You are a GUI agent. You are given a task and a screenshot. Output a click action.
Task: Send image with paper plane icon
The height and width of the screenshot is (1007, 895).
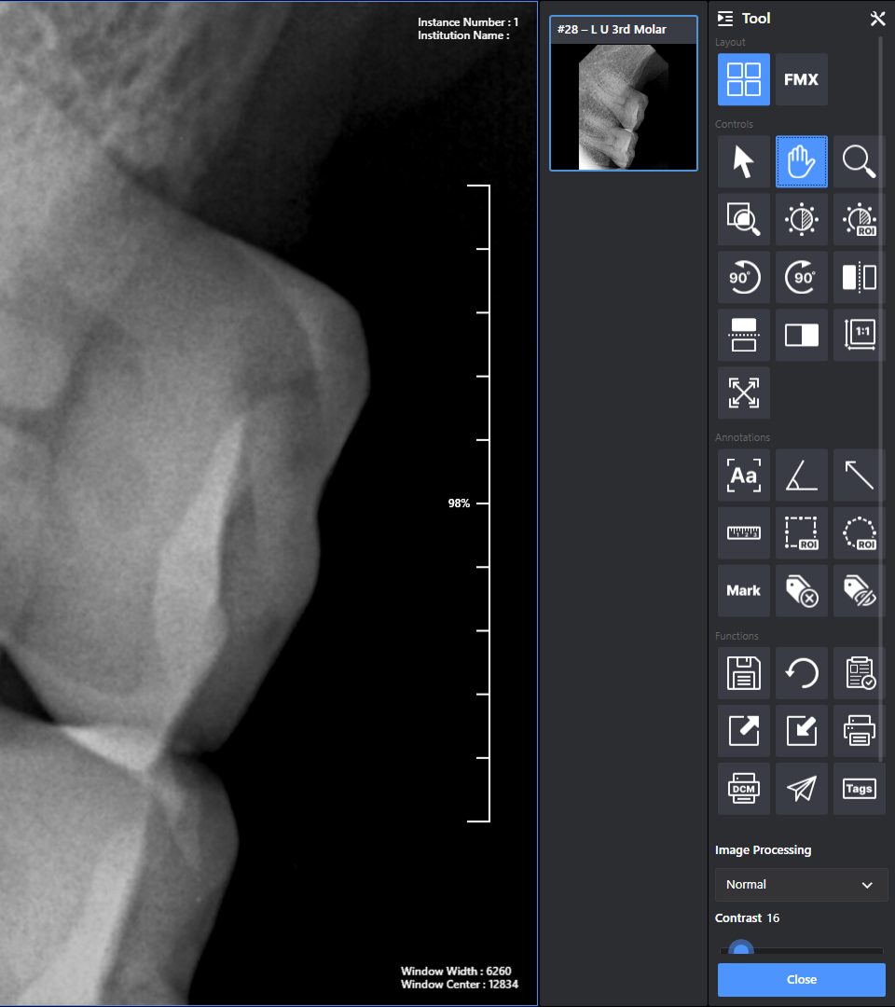[801, 789]
